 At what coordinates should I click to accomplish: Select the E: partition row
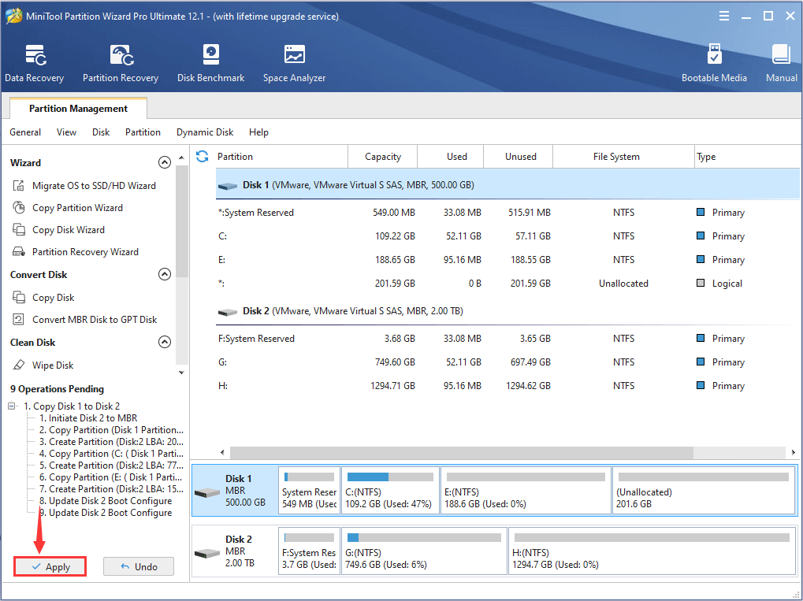pos(507,260)
